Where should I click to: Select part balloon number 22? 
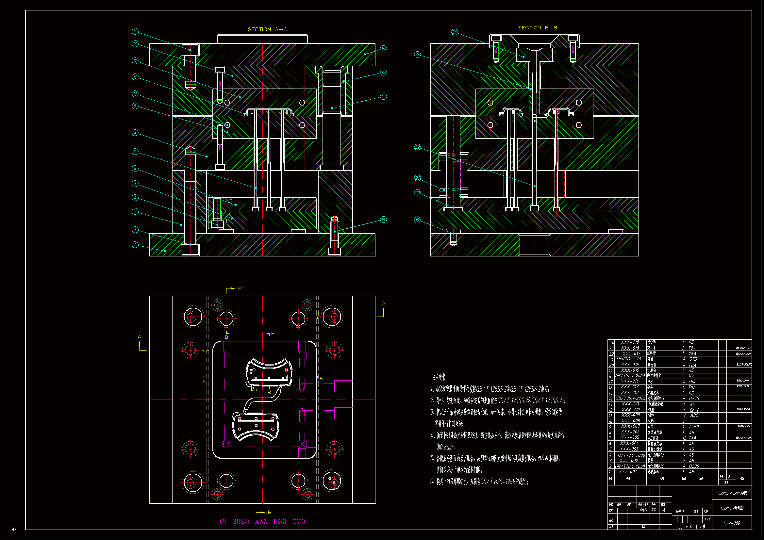[417, 147]
